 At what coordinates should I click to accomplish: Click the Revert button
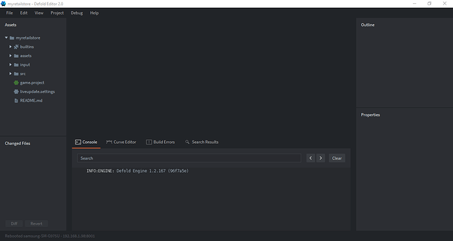point(36,224)
